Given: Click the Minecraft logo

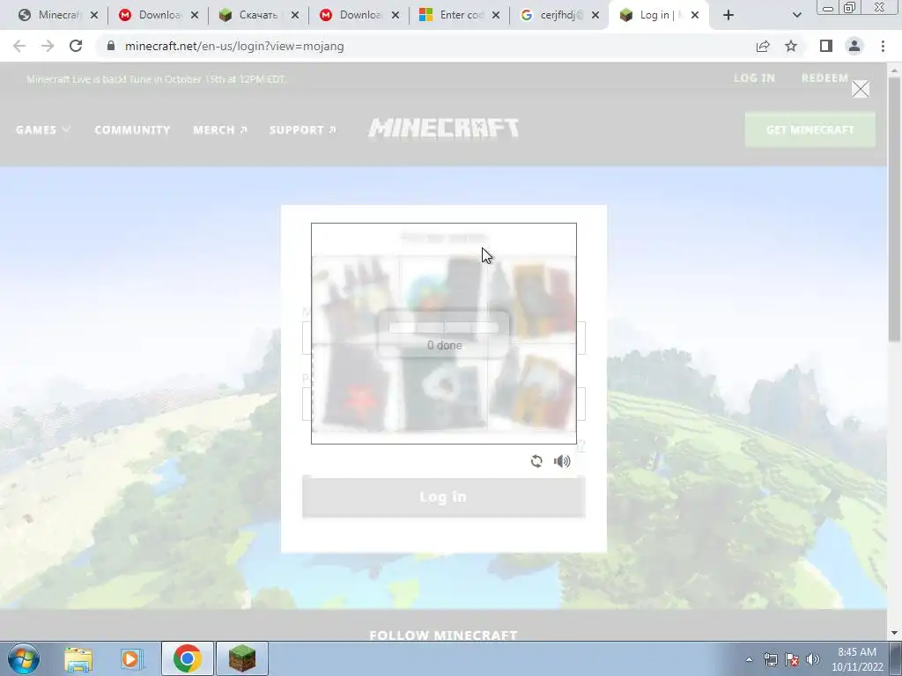Looking at the screenshot, I should 444,128.
